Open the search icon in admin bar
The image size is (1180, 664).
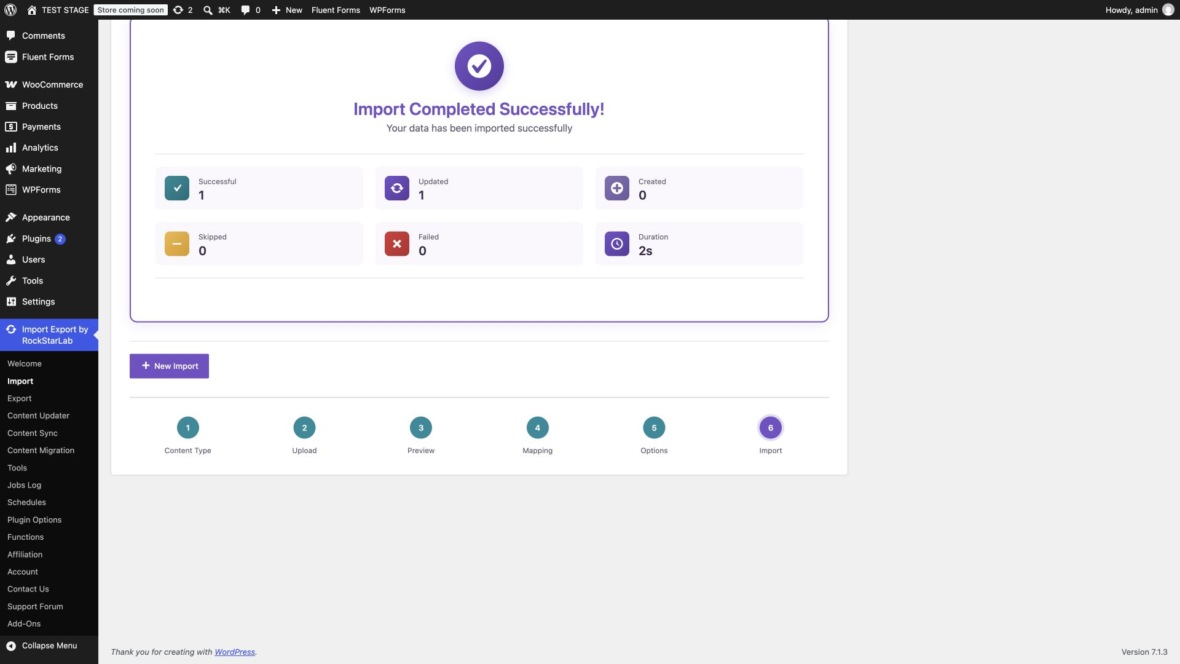[x=208, y=10]
